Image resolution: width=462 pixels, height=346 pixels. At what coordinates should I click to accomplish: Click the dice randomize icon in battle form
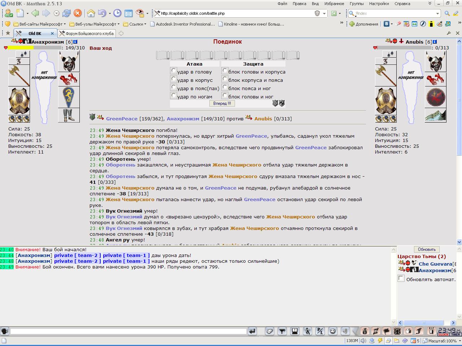point(275,103)
